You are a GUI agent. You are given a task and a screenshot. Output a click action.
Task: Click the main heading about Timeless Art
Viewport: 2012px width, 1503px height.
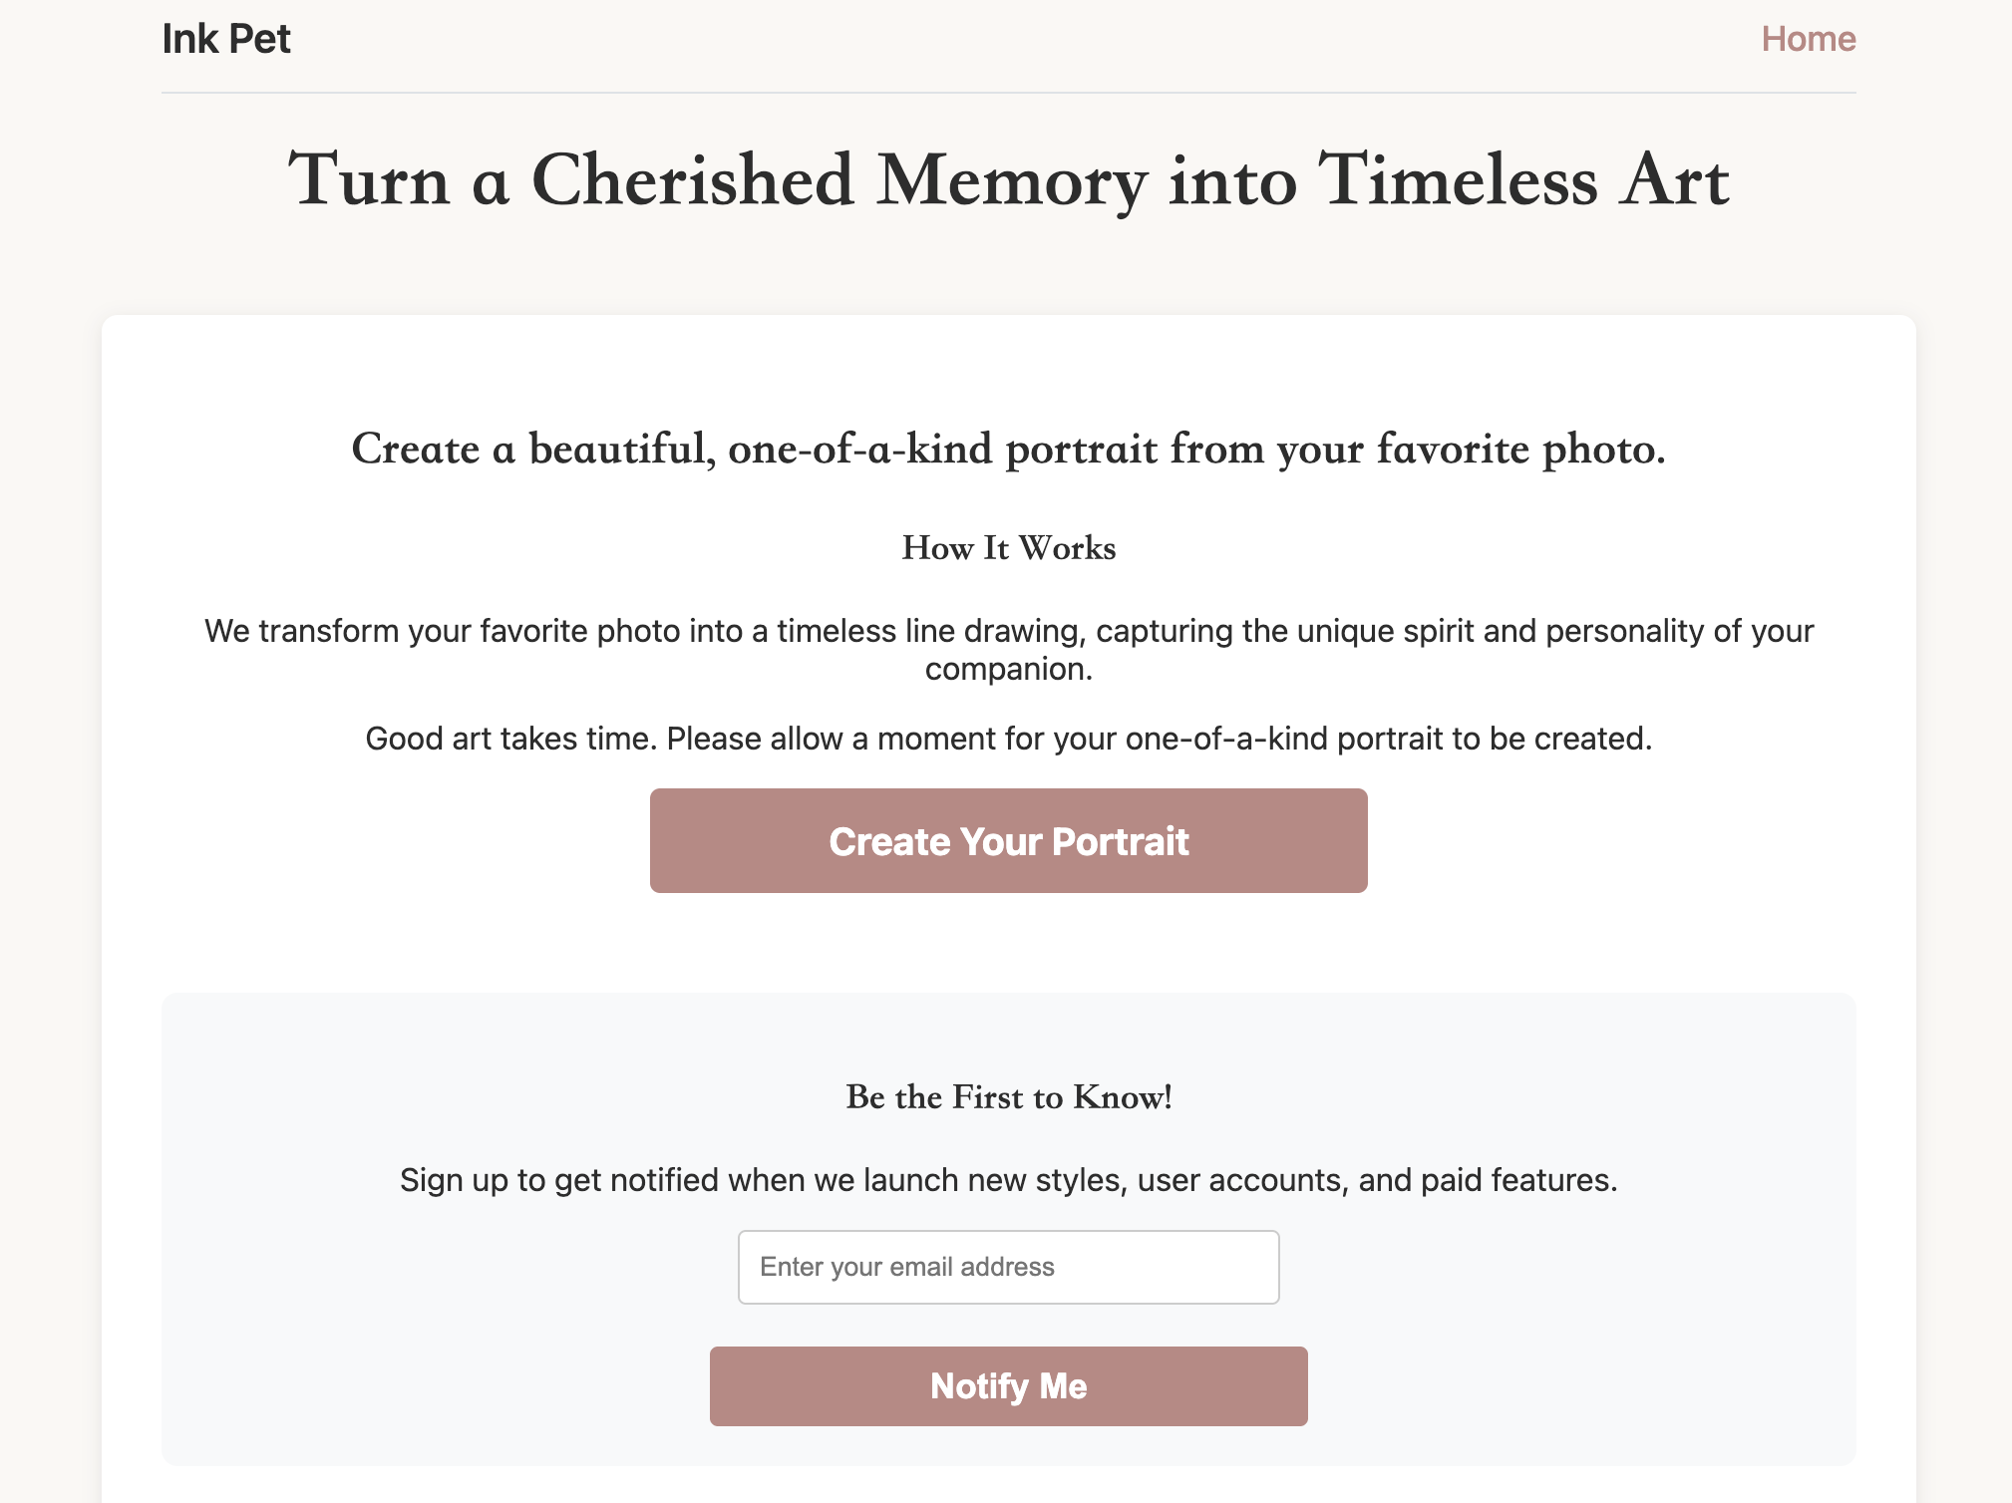pos(1008,180)
